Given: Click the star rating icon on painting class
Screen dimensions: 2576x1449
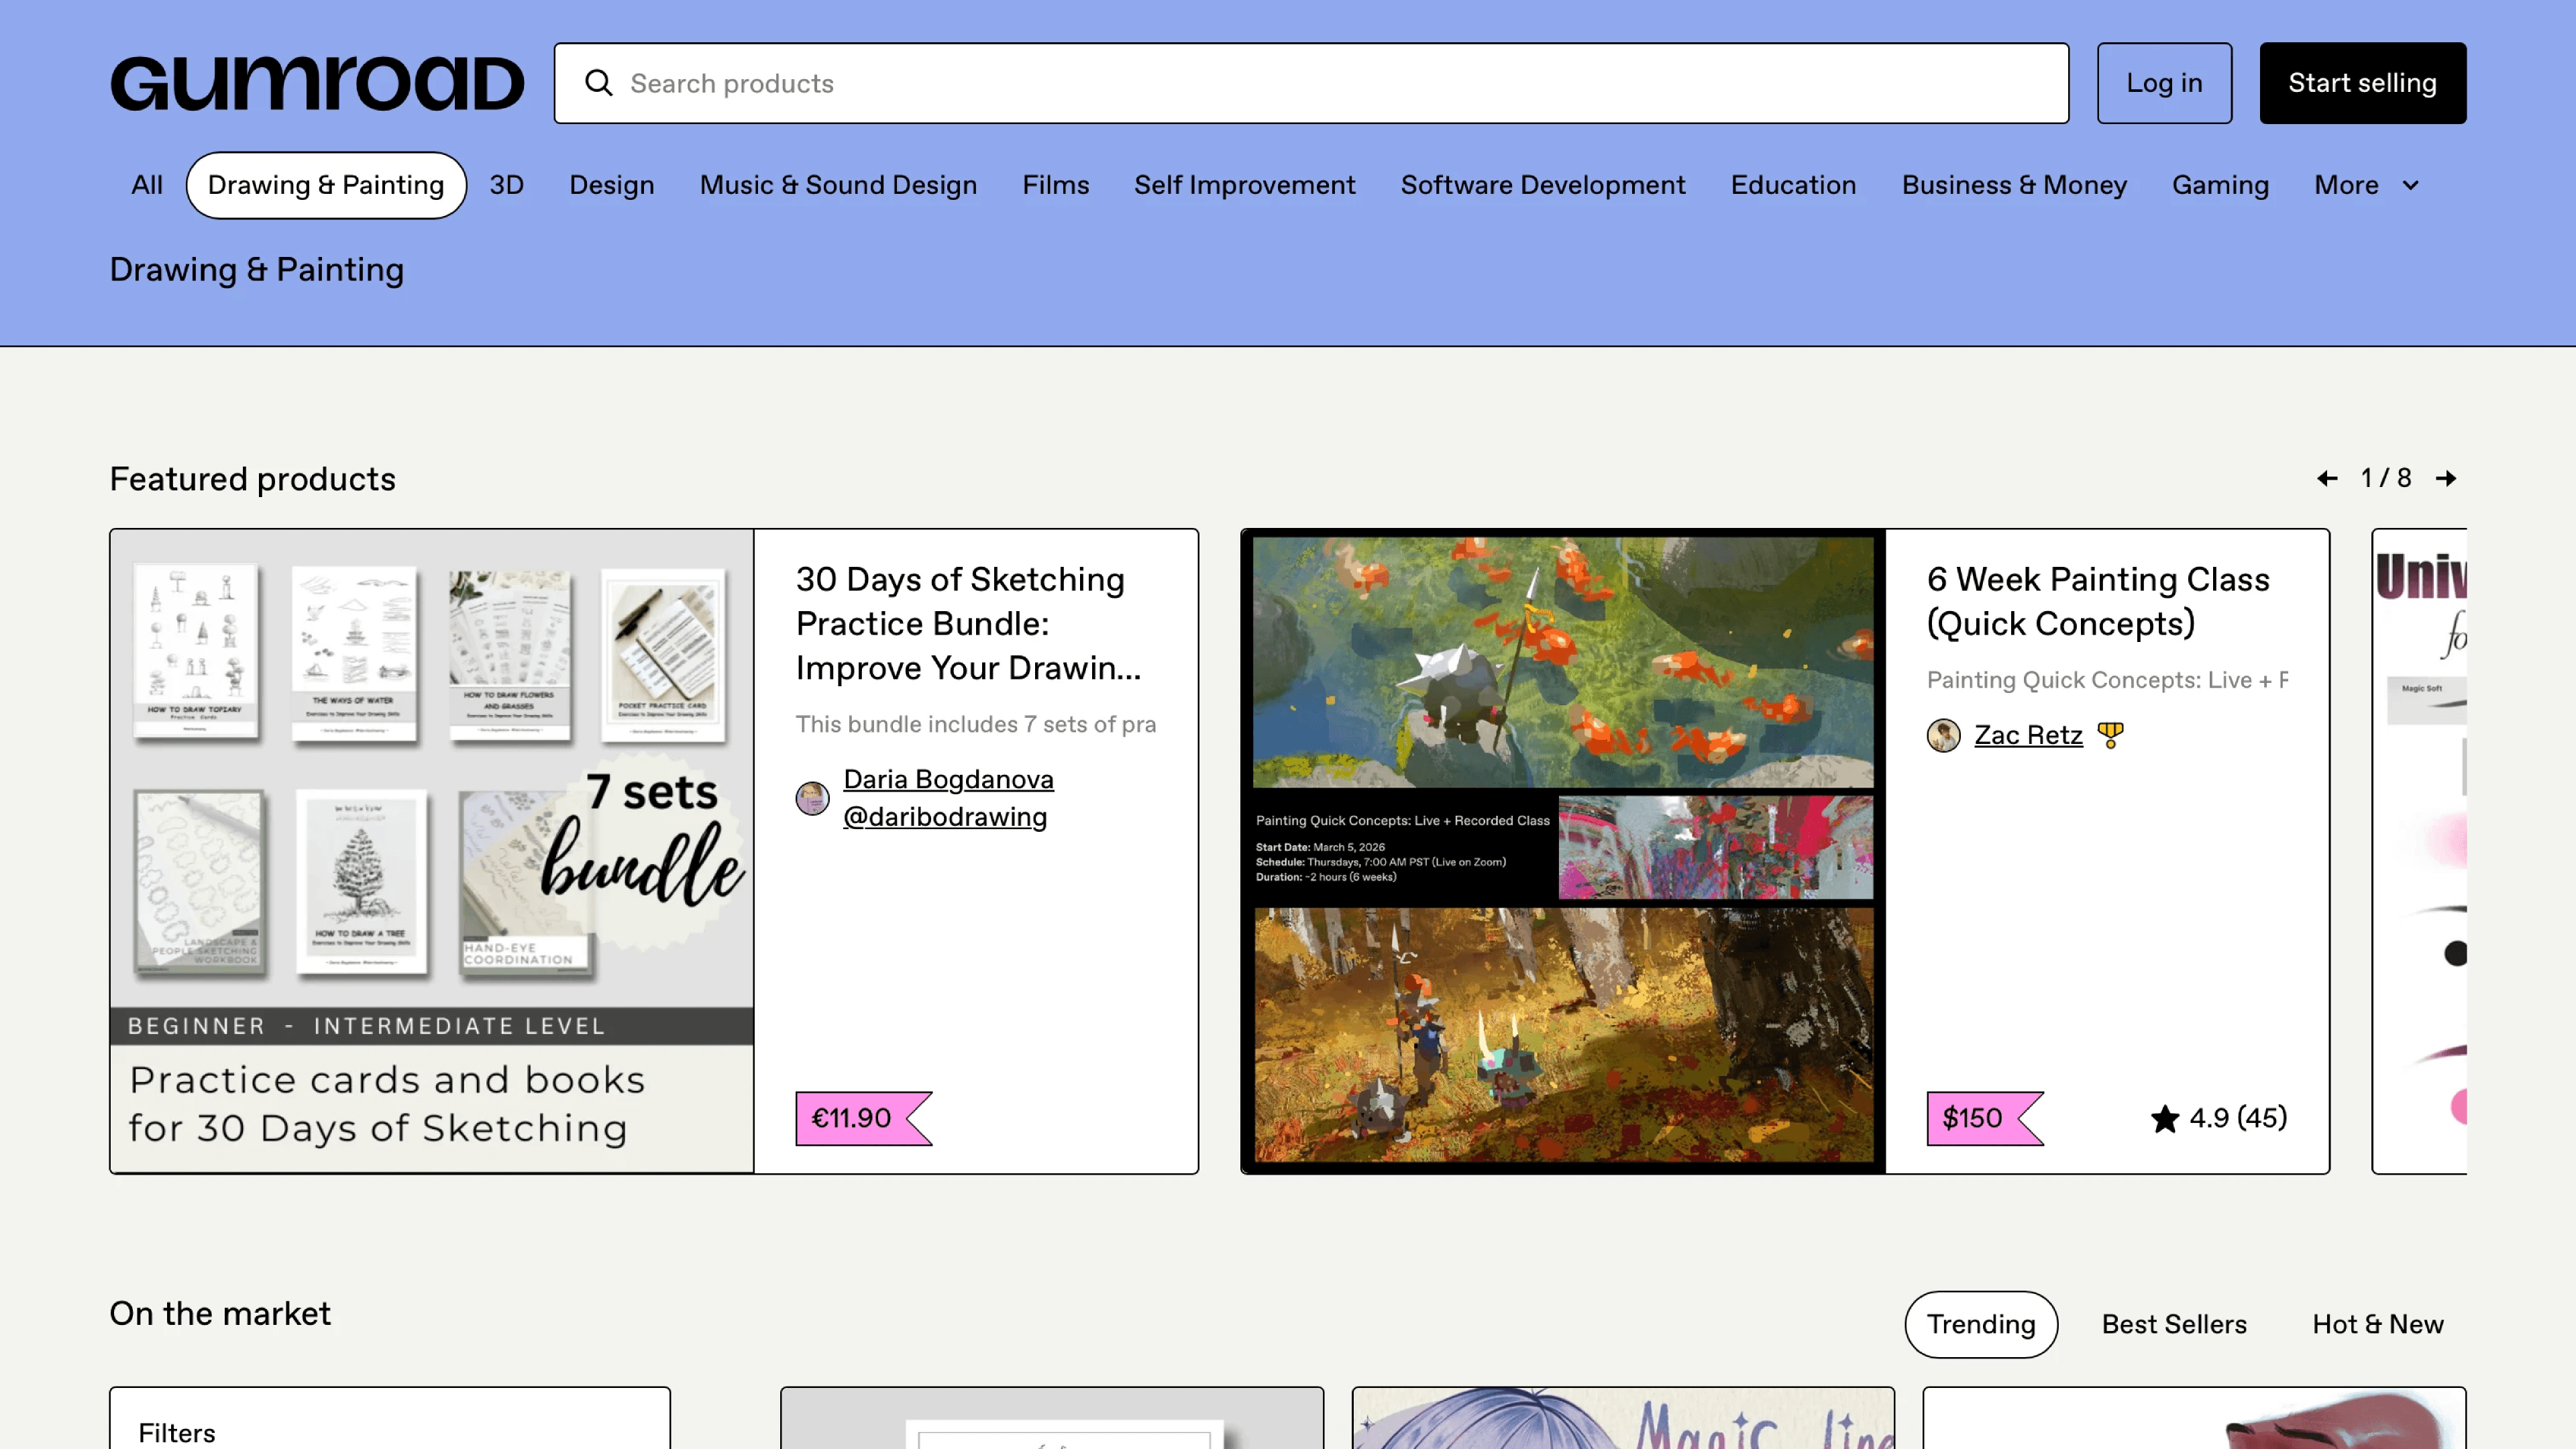Looking at the screenshot, I should (x=2164, y=1118).
